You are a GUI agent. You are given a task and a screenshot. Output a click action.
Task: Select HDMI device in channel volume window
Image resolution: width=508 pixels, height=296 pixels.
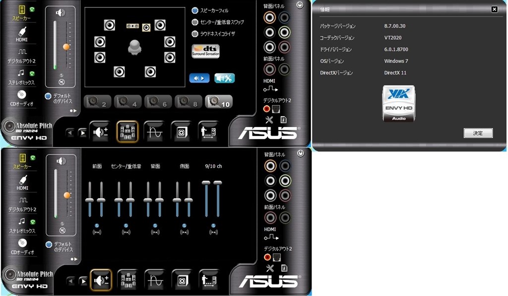pos(22,183)
